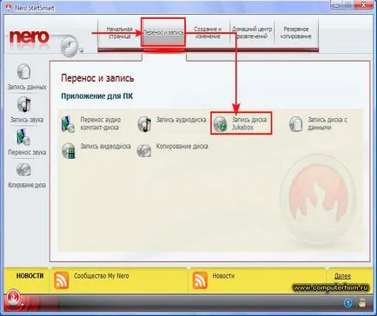The width and height of the screenshot is (377, 316).
Task: Click the Перенос звука sidebar icon
Action: pos(23,137)
